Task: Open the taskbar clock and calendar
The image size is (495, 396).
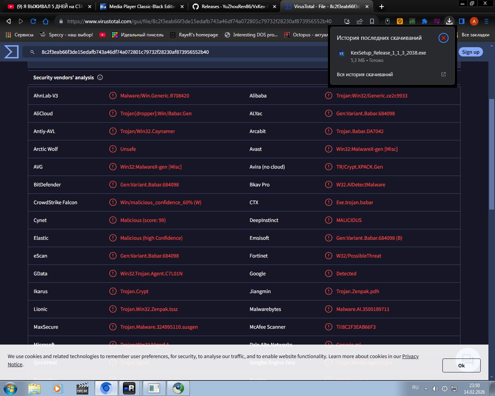Action: coord(475,389)
